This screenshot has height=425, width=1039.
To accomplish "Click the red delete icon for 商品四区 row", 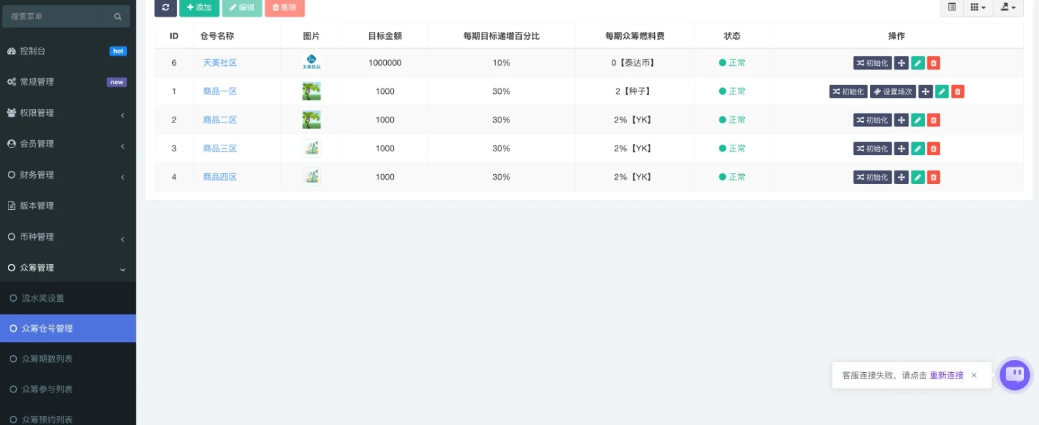I will (933, 177).
